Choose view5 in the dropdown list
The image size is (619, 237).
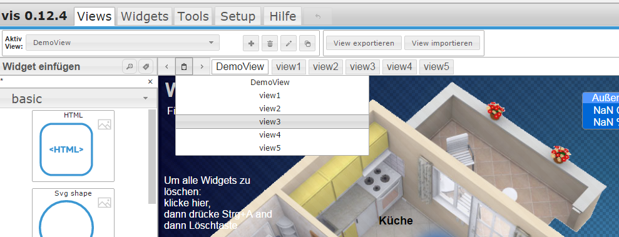point(272,148)
